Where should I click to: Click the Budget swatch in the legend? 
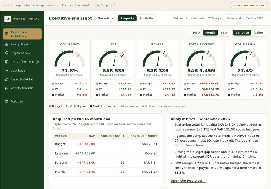click(x=50, y=106)
